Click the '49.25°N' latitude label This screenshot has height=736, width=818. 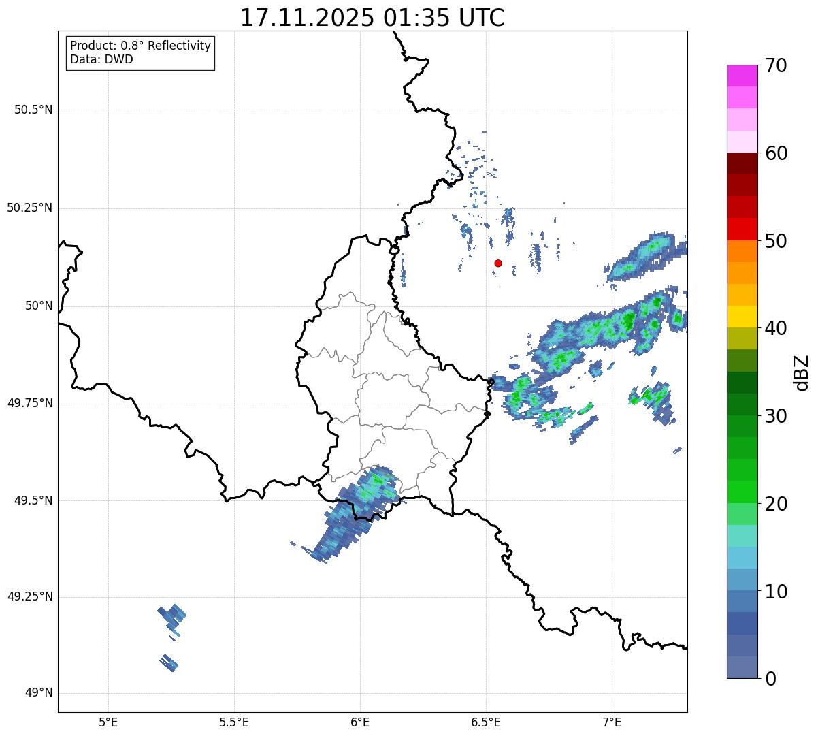pos(30,597)
